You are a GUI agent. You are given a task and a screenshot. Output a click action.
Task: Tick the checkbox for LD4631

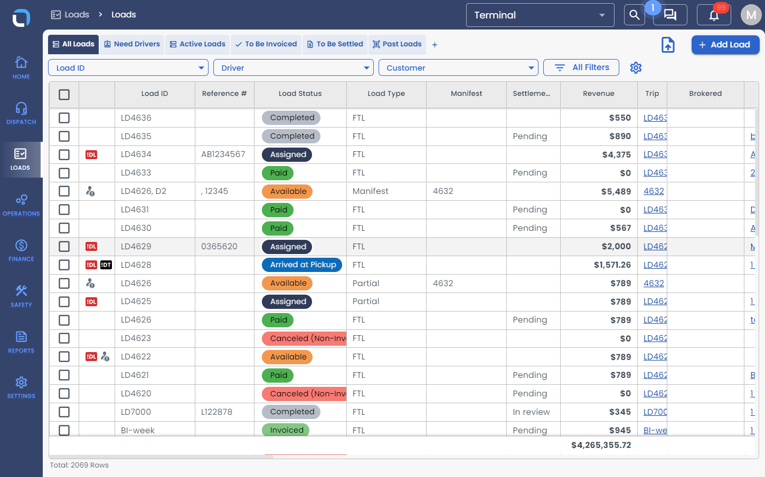tap(64, 209)
